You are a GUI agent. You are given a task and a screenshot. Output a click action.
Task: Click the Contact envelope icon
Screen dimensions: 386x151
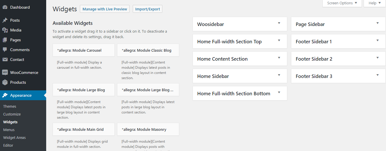(5, 59)
